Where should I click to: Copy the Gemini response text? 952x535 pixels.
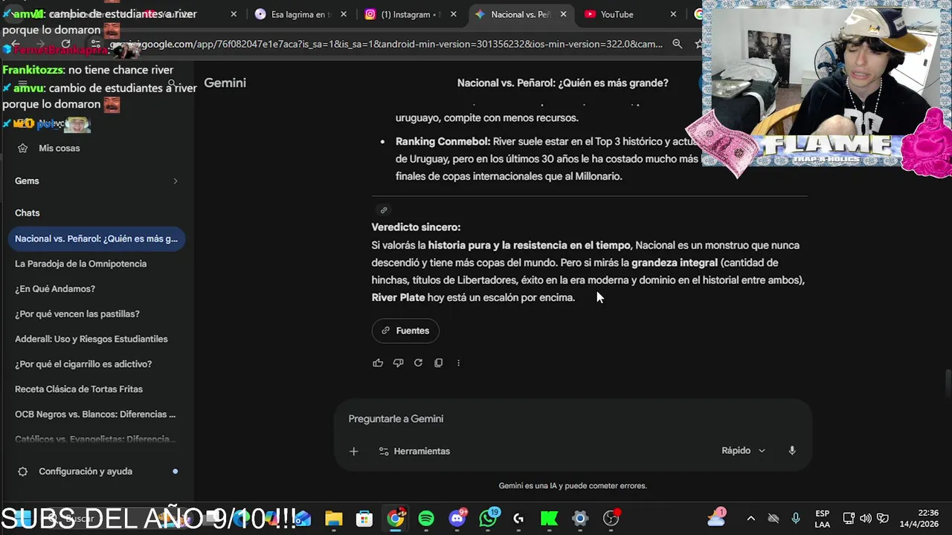tap(438, 363)
